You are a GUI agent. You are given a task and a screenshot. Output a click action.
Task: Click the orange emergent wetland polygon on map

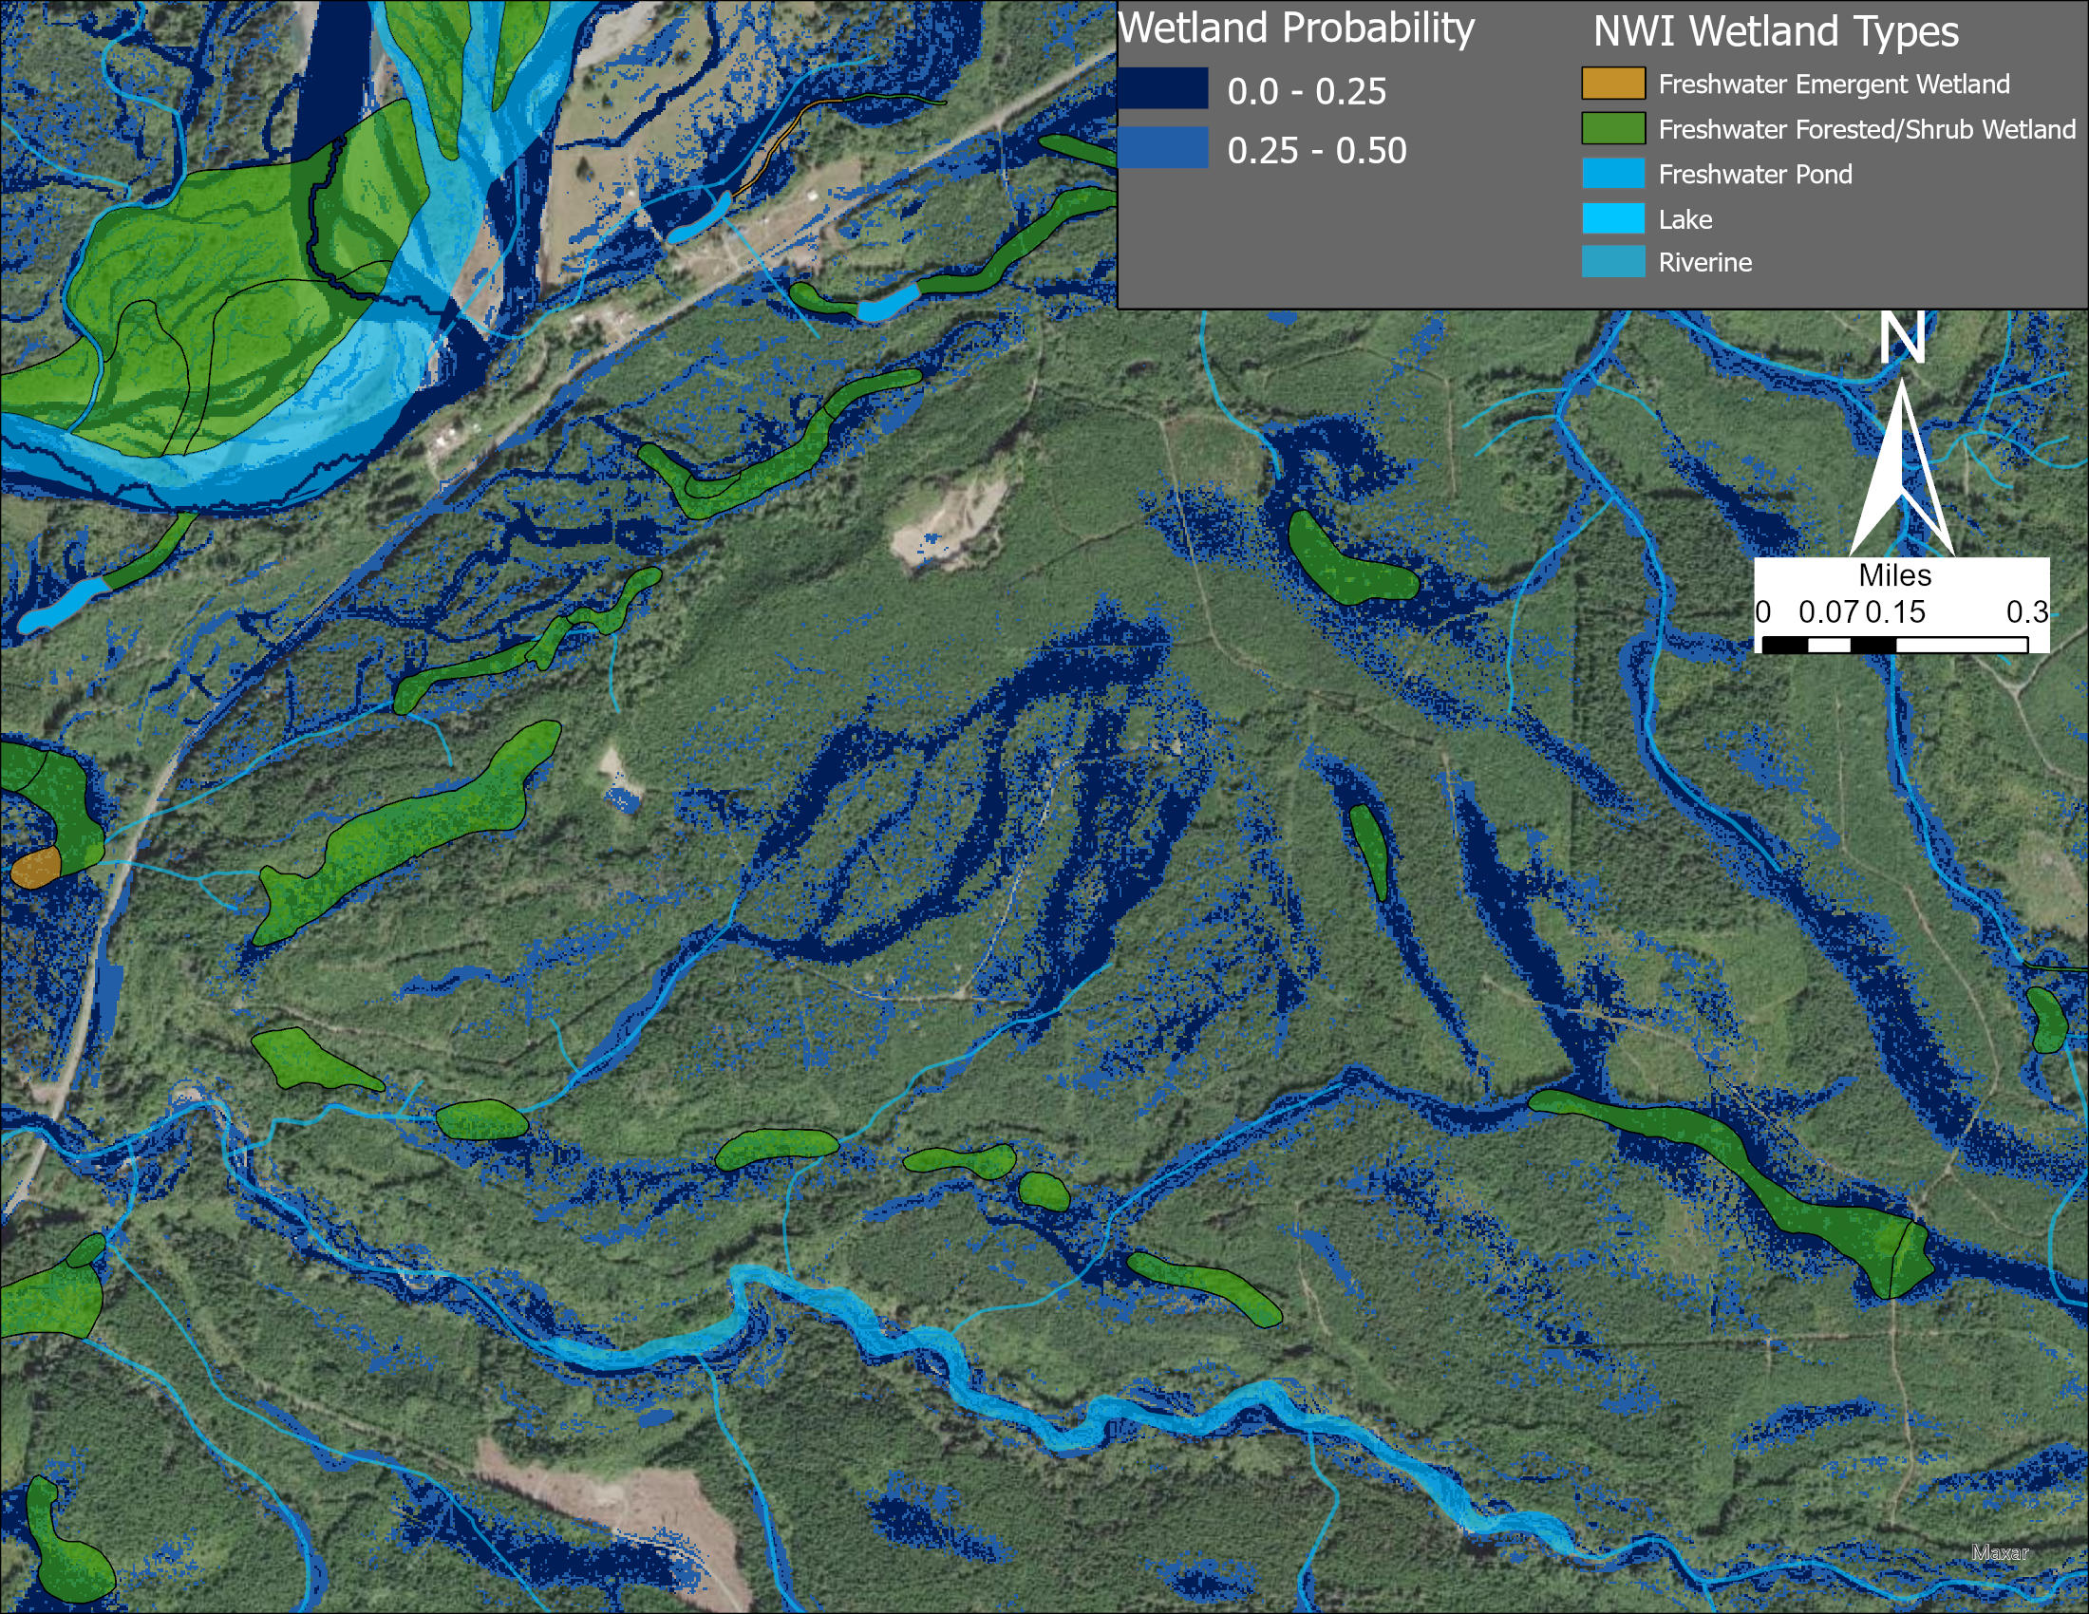pos(36,867)
